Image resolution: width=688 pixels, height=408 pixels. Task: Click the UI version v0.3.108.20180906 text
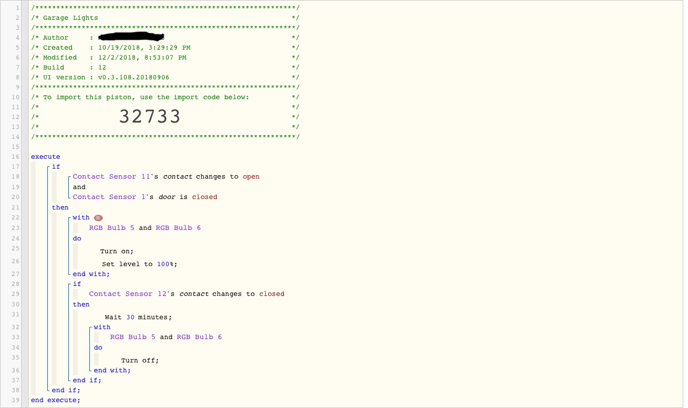tap(133, 77)
